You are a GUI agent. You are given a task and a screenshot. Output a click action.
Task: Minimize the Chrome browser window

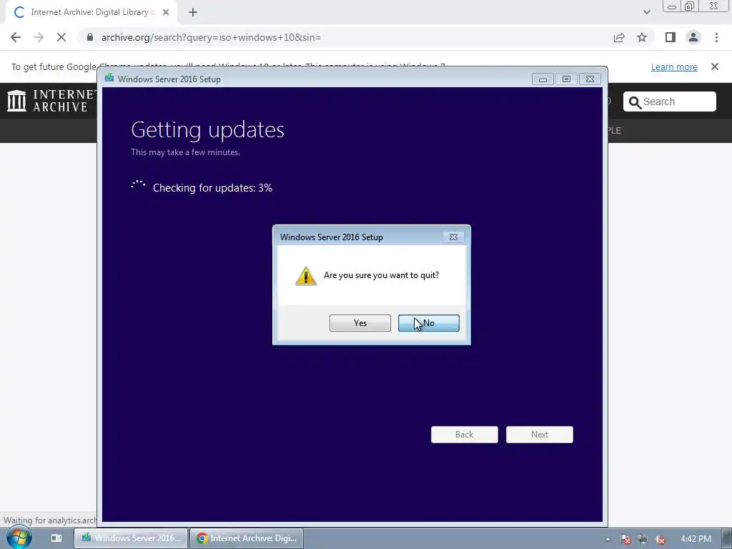tap(672, 6)
